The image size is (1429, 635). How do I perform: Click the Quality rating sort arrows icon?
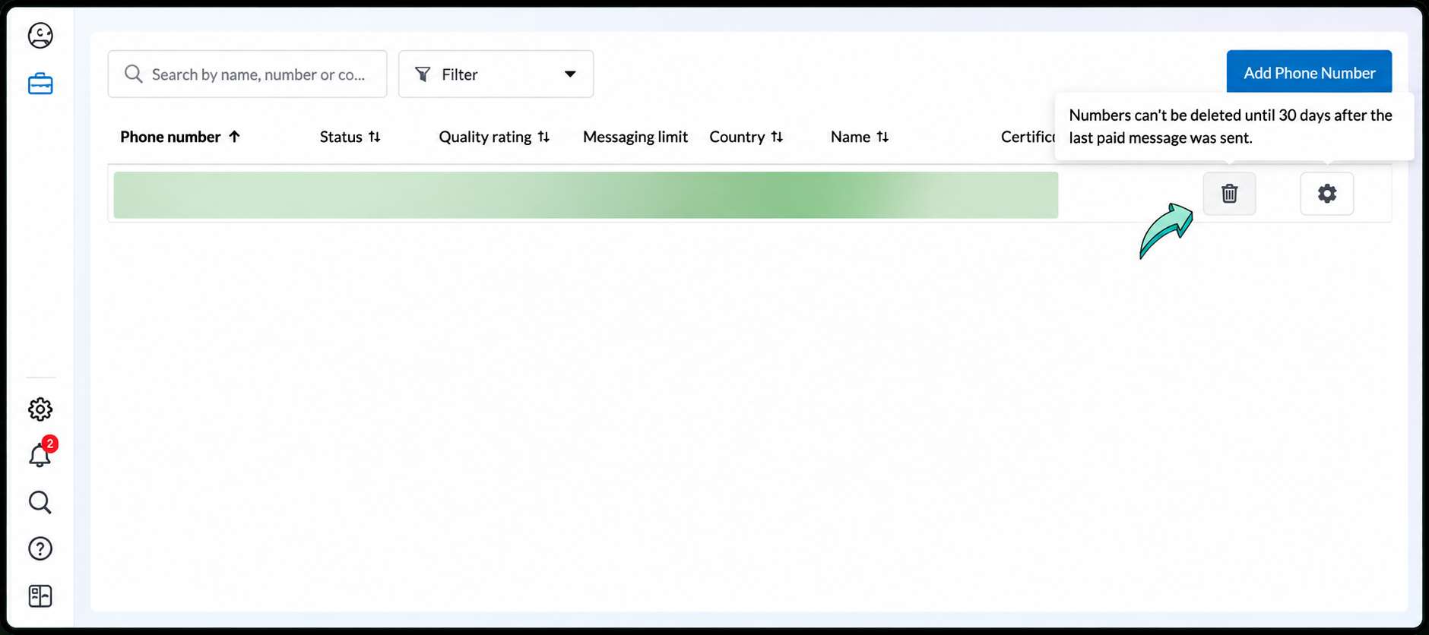543,137
